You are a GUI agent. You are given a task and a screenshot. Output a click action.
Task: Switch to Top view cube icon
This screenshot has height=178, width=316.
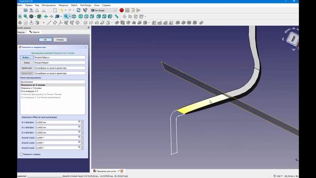(x=86, y=16)
